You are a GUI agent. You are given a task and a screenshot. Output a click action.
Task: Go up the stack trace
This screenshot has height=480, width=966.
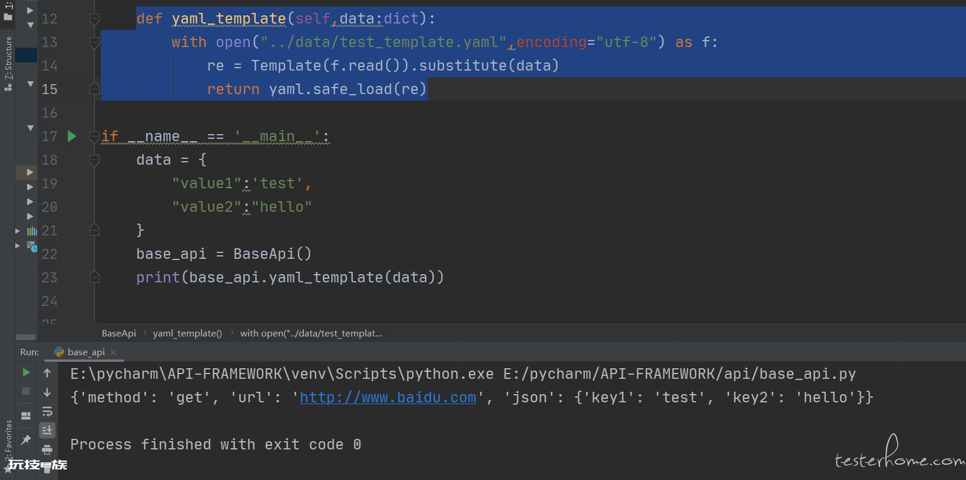(47, 372)
